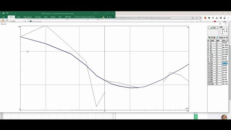Viewport: 231px width, 130px height.
Task: Select Rho value 26.39 in row 17
Action: (x=225, y=79)
